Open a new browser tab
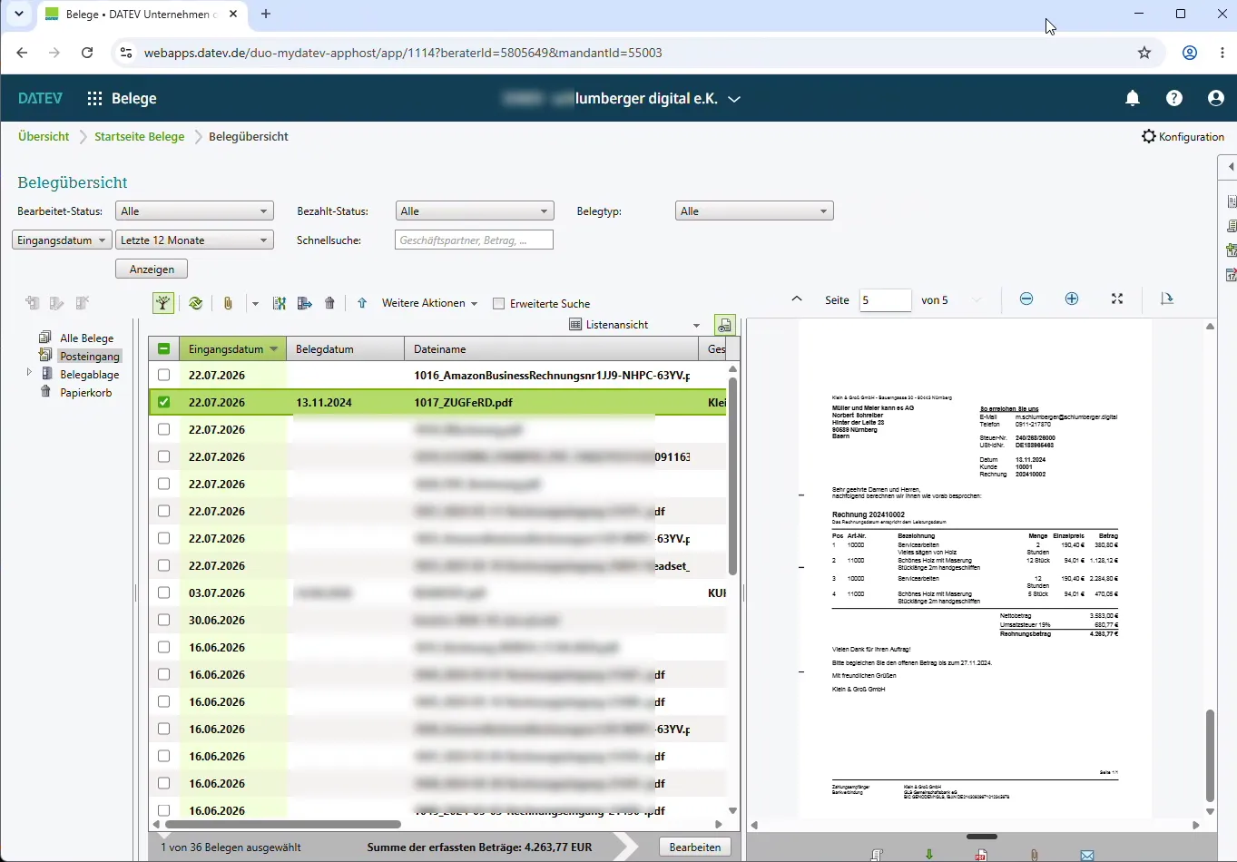Viewport: 1237px width, 862px height. pyautogui.click(x=266, y=15)
